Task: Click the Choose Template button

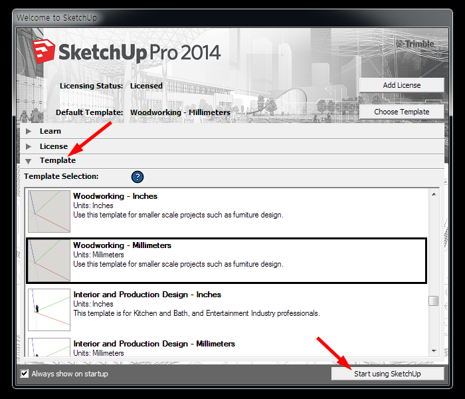Action: (x=401, y=112)
